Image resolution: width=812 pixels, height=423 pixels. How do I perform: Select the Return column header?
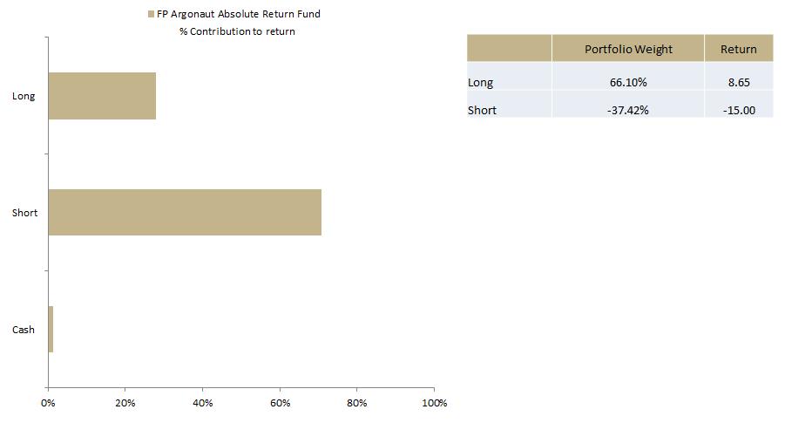738,49
